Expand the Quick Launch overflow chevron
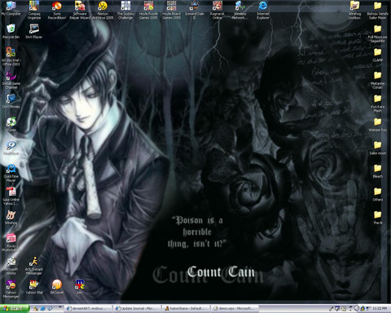391x313 pixels. pyautogui.click(x=60, y=307)
